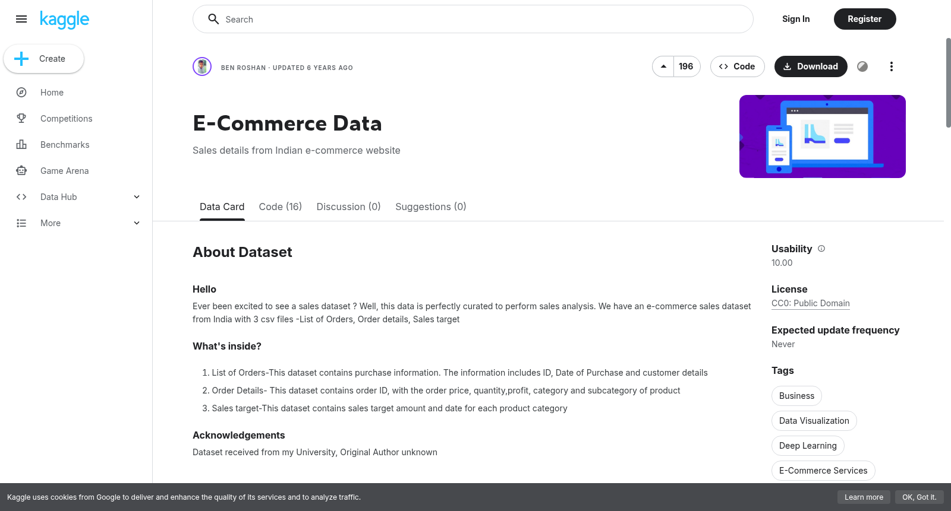
Task: Click the Register button
Action: (865, 19)
